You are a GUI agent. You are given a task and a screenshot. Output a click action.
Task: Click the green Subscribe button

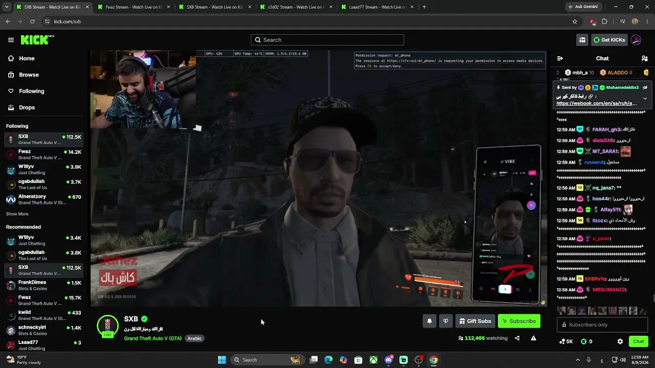[x=519, y=321]
